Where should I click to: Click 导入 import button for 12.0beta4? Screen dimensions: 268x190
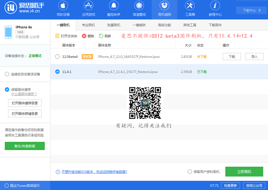[x=254, y=57]
